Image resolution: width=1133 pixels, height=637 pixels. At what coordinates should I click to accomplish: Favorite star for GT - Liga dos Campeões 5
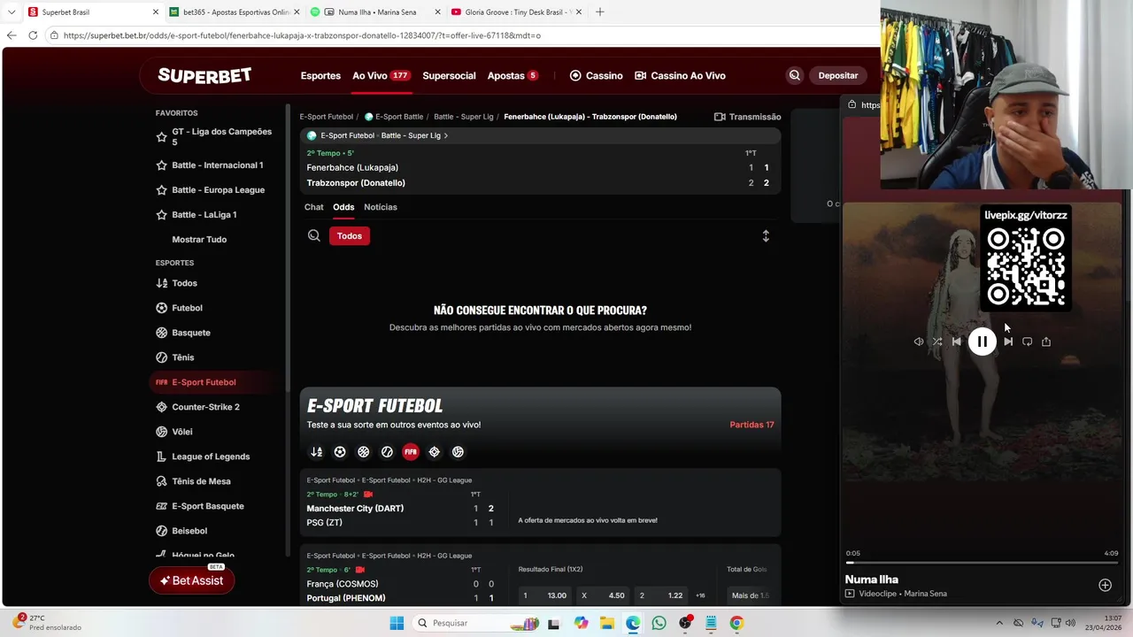(161, 137)
